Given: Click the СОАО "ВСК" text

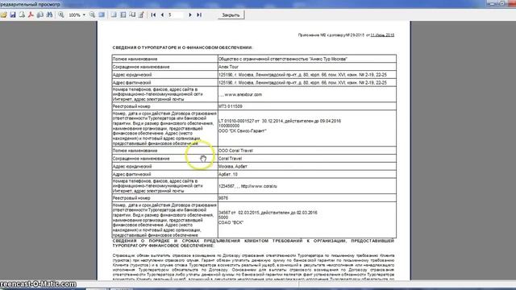Looking at the screenshot, I should click(231, 222).
